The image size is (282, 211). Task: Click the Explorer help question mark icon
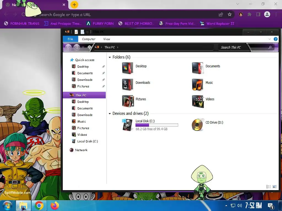click(x=275, y=39)
